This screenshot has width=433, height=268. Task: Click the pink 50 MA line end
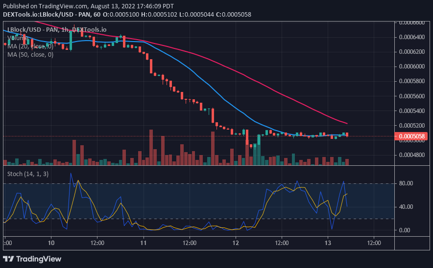(347, 123)
